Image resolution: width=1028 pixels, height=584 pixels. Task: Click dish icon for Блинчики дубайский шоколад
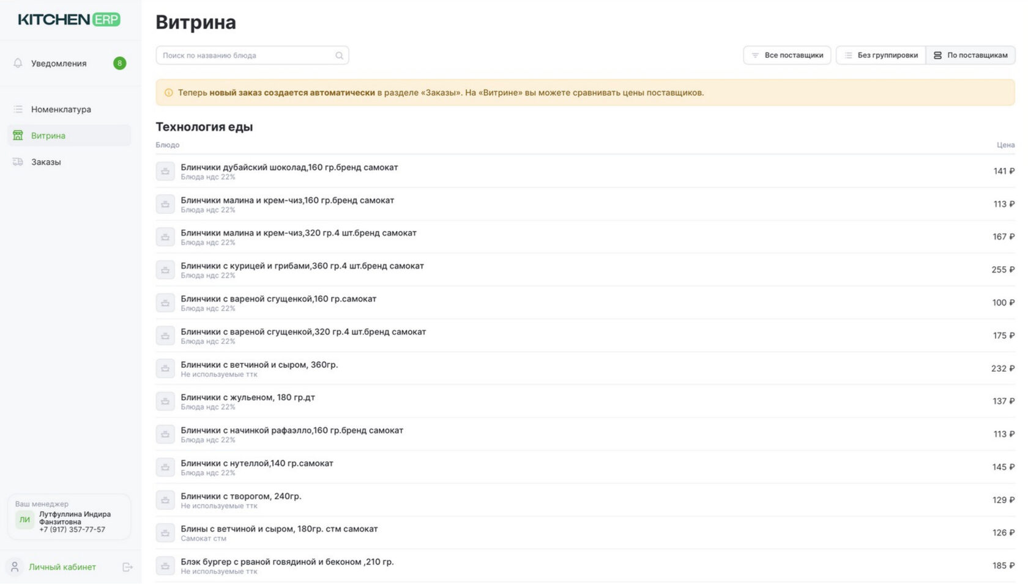165,172
